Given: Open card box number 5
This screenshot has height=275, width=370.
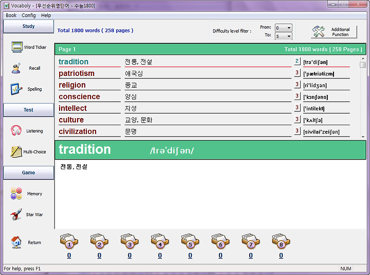Looking at the screenshot, I should click(190, 241).
